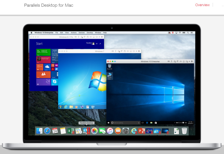Viewport: 224px width, 154px height.
Task: Open paused Excel in the Dock
Action: [x=71, y=131]
